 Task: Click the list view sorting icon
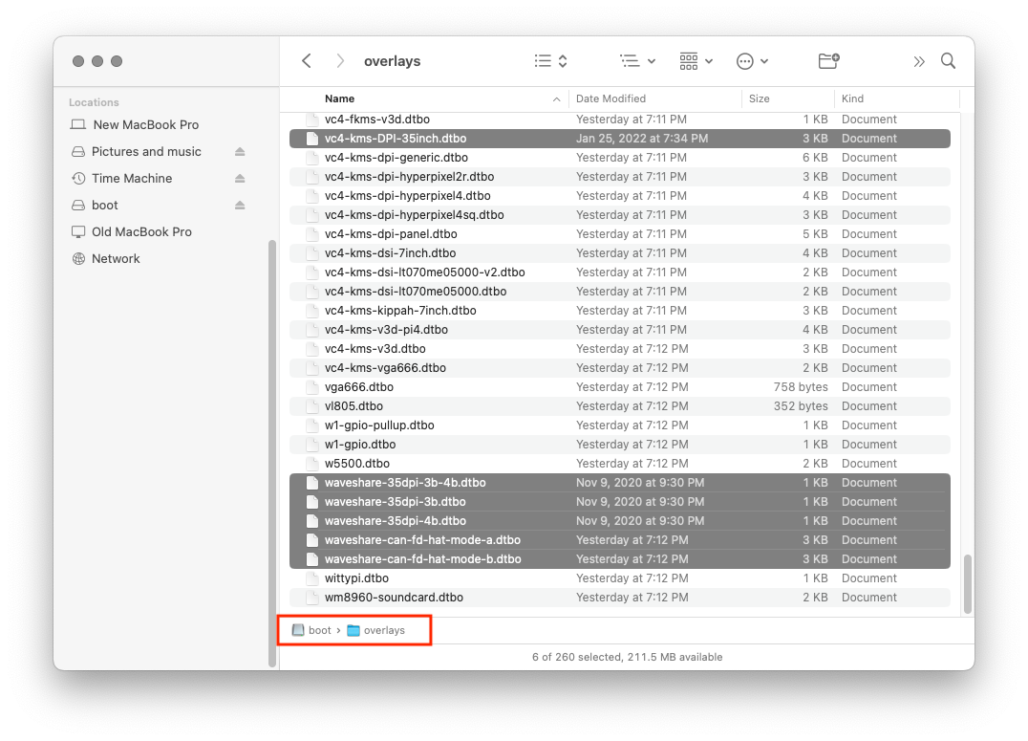[x=549, y=60]
